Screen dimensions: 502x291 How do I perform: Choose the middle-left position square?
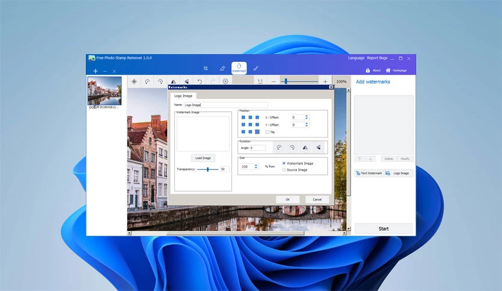point(243,124)
